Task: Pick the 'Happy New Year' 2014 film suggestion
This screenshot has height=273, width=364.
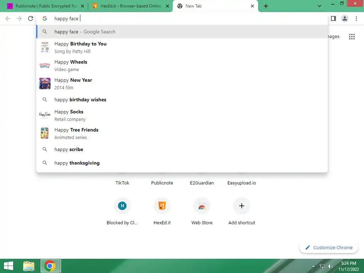Action: 182,84
